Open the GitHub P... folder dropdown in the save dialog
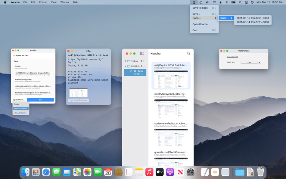286x179 pixels. point(19,100)
